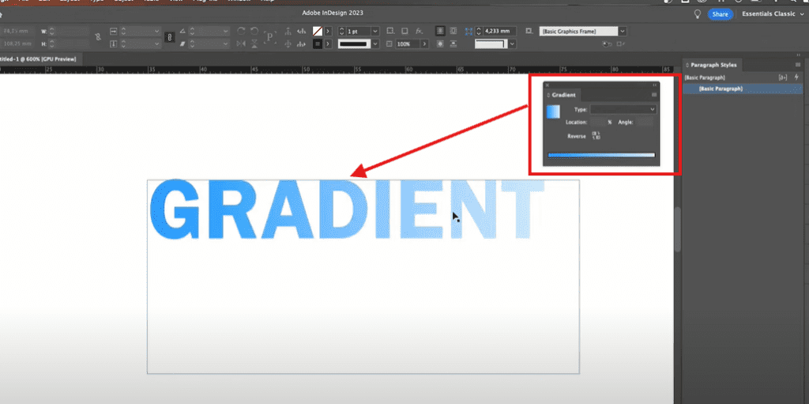Open the scale Y percentage dropdown
Viewport: 809px width, 404px height.
(157, 44)
